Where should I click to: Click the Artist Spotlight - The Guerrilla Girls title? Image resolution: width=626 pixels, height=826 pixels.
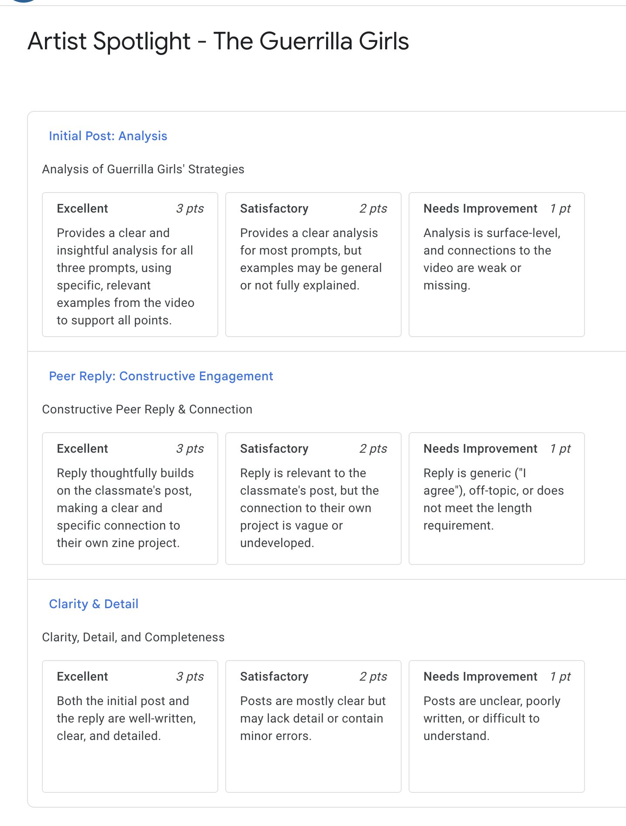click(218, 41)
